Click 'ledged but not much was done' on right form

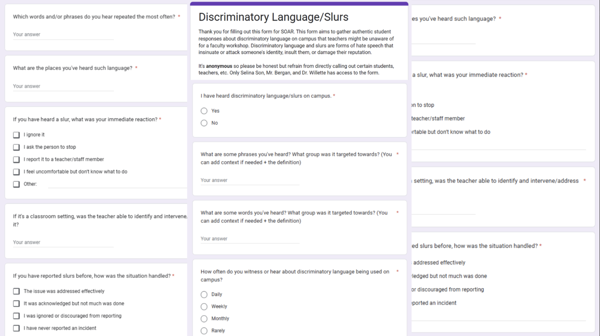pyautogui.click(x=449, y=276)
